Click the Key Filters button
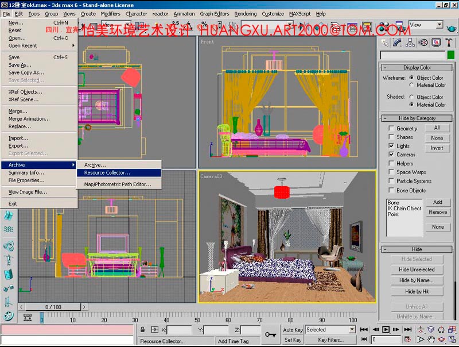Image resolution: width=459 pixels, height=347 pixels. pos(331,340)
